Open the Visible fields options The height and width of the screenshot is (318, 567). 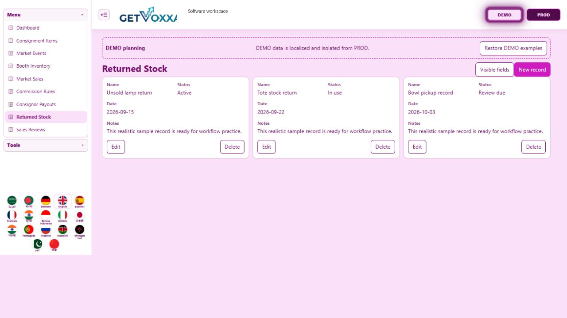(494, 69)
